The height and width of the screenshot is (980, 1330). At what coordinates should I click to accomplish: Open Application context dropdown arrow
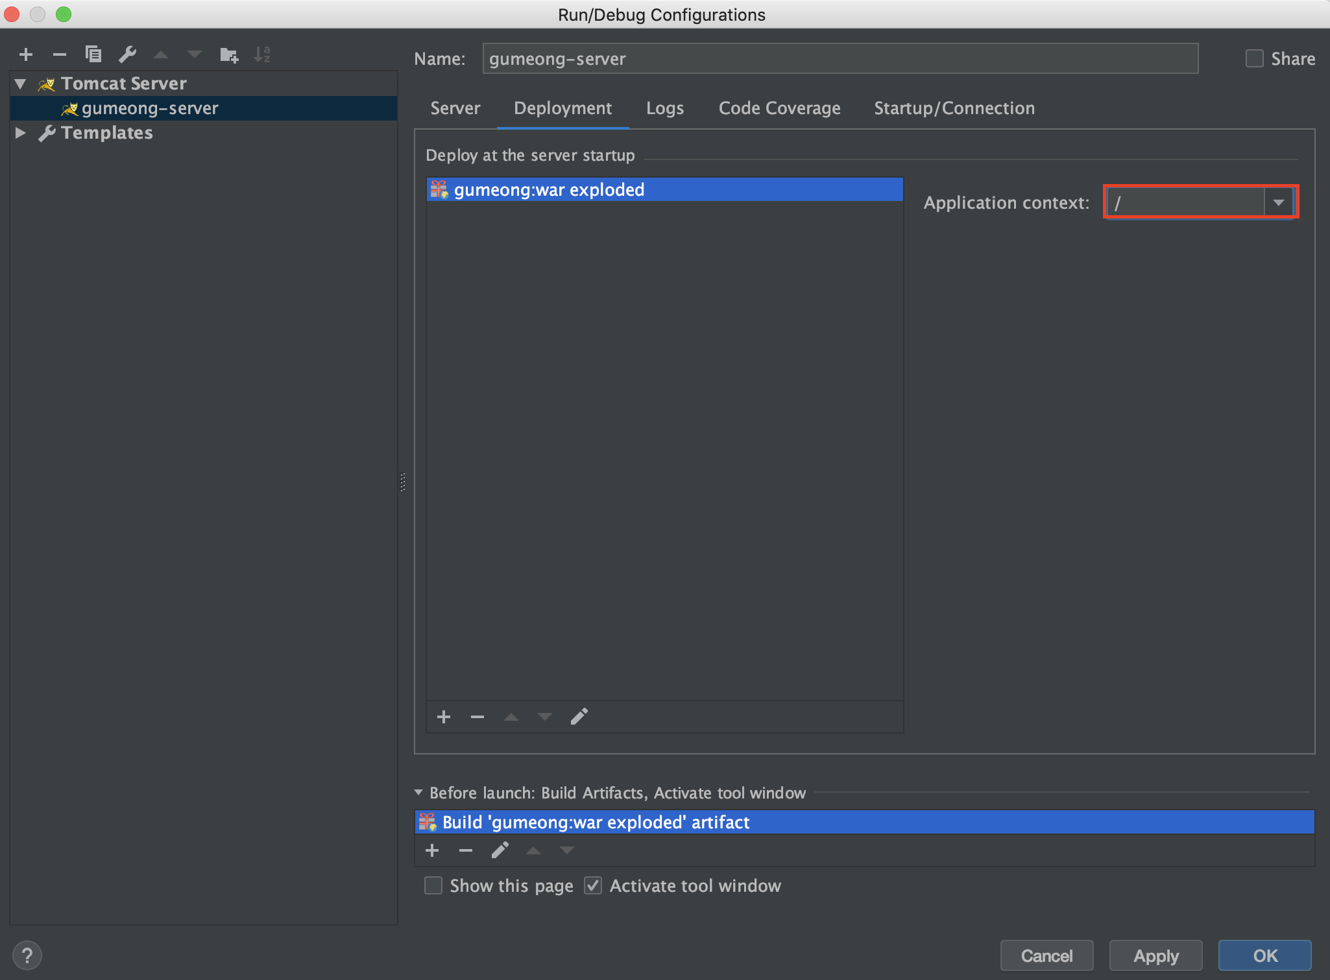point(1278,203)
